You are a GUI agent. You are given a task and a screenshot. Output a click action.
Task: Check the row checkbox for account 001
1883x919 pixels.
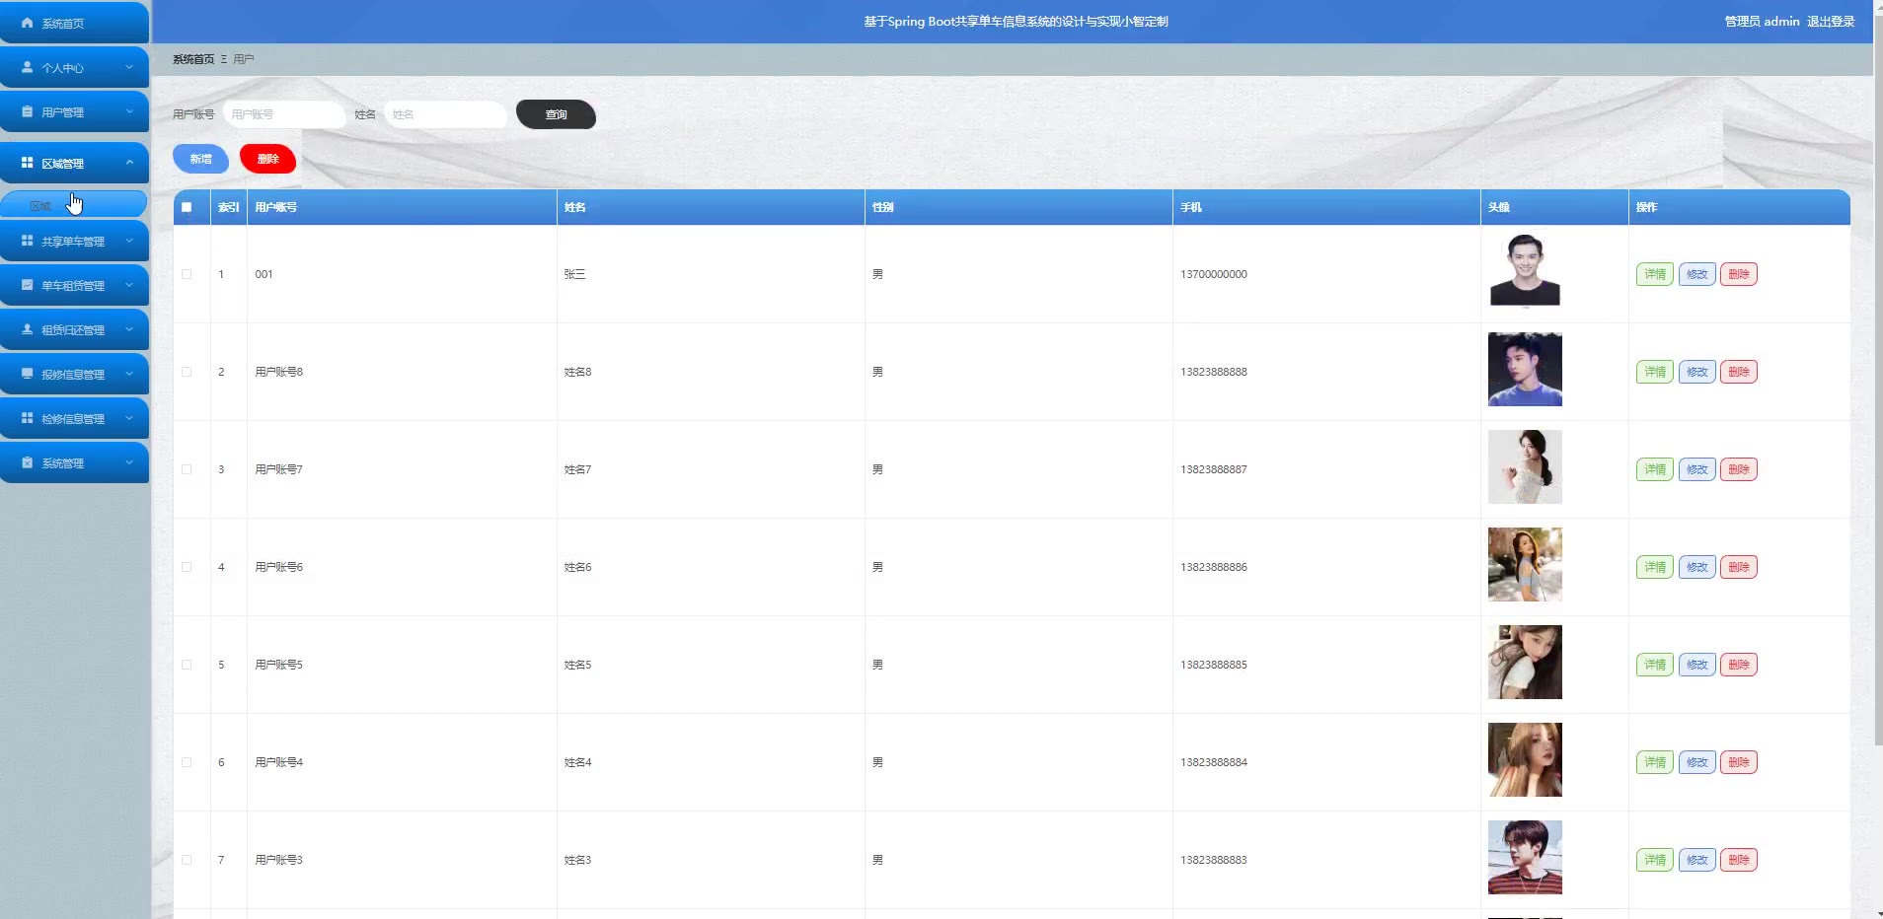pos(187,274)
